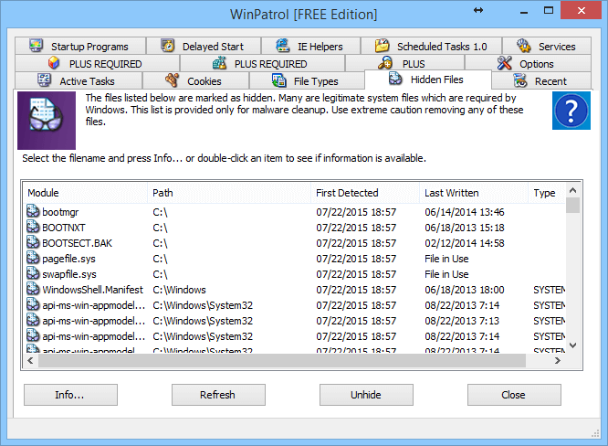Sort list by Module column header
608x446 pixels.
[85, 193]
